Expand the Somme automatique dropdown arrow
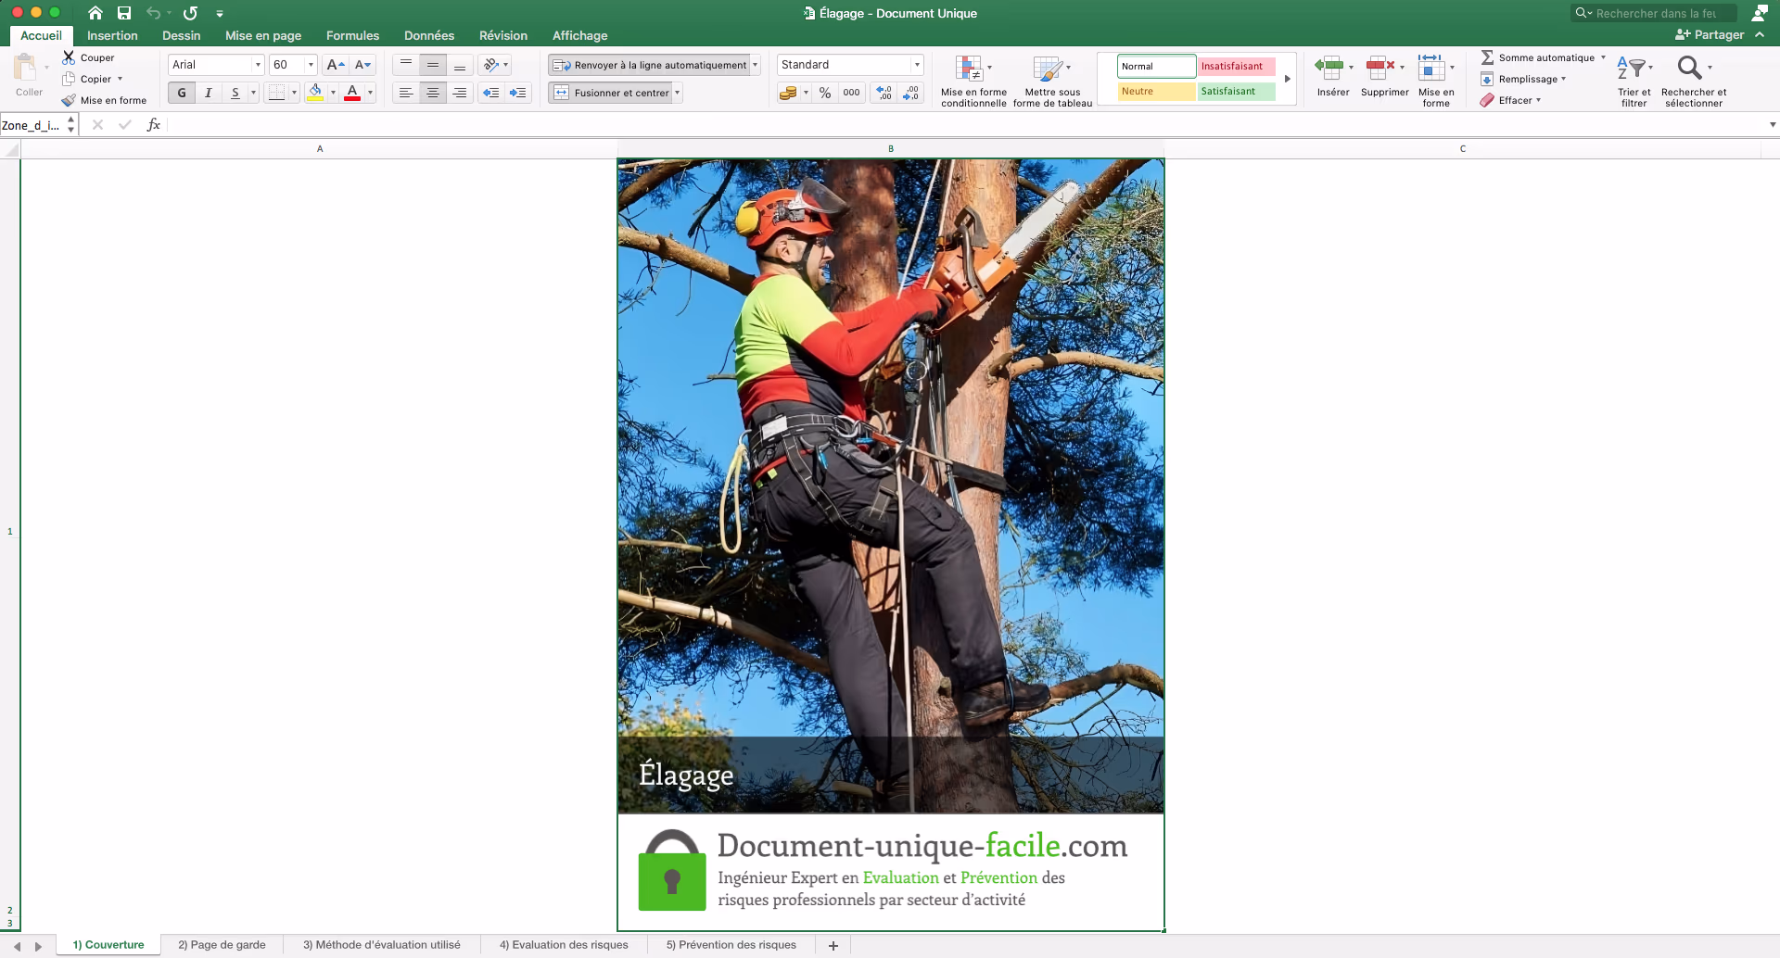The image size is (1780, 958). point(1603,57)
